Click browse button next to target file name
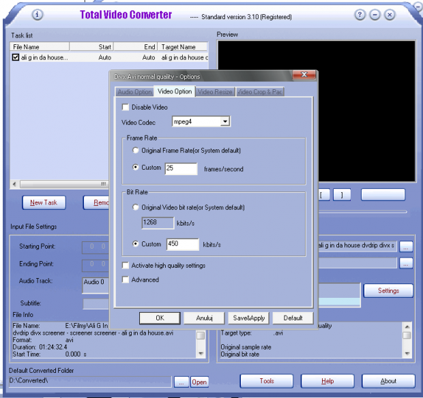This screenshot has height=398, width=423. point(407,246)
